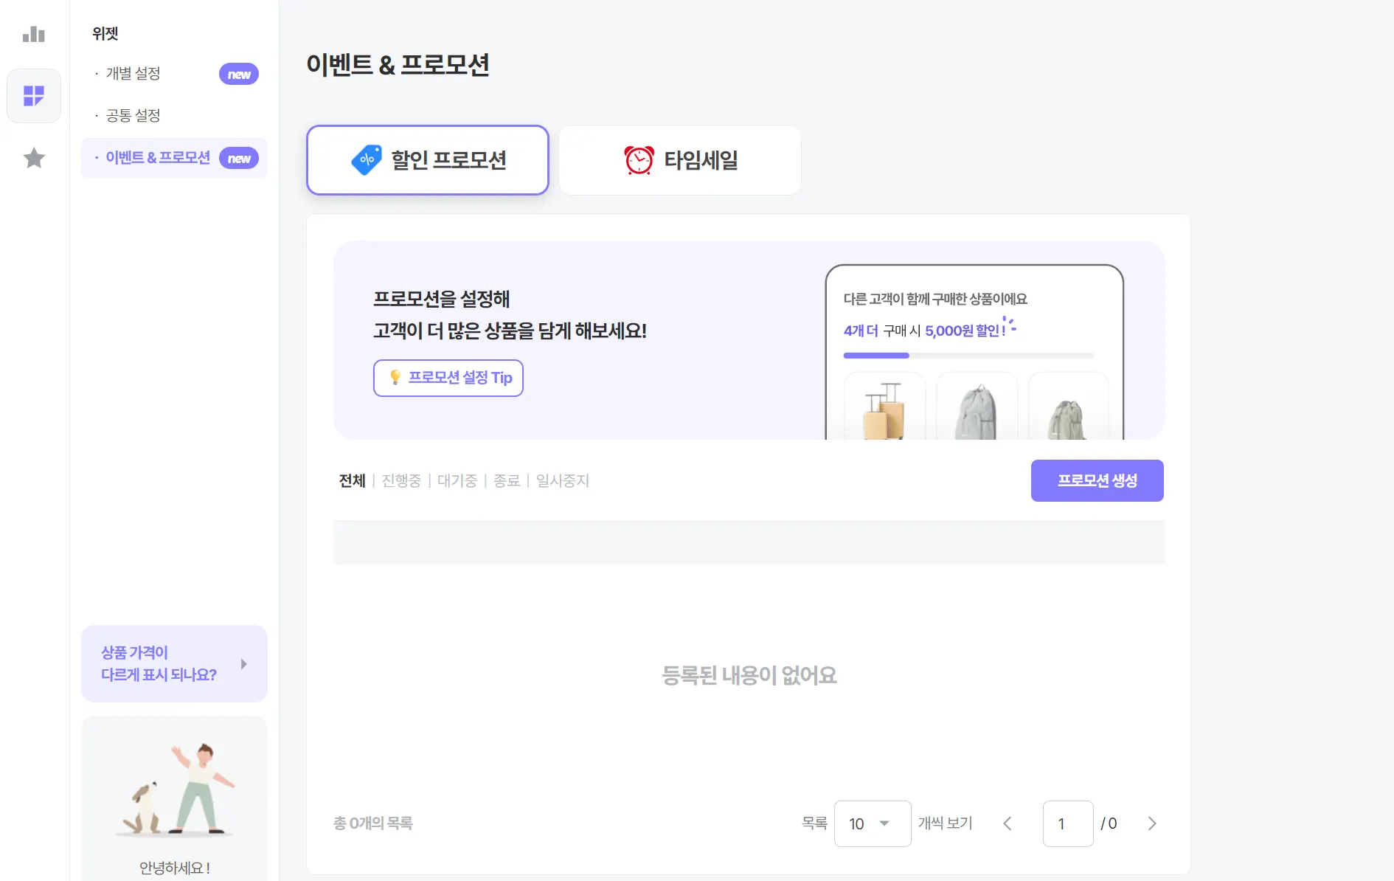The width and height of the screenshot is (1394, 881).
Task: Select the widget dashboard icon in sidebar
Action: [x=34, y=96]
